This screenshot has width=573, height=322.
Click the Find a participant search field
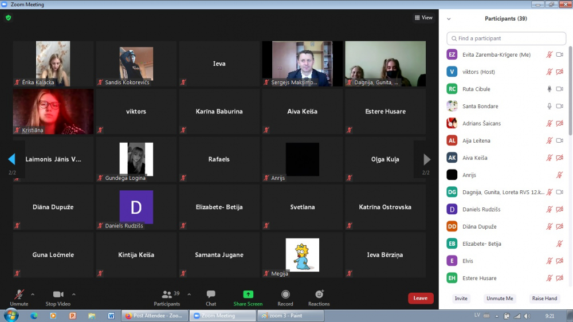pos(507,38)
